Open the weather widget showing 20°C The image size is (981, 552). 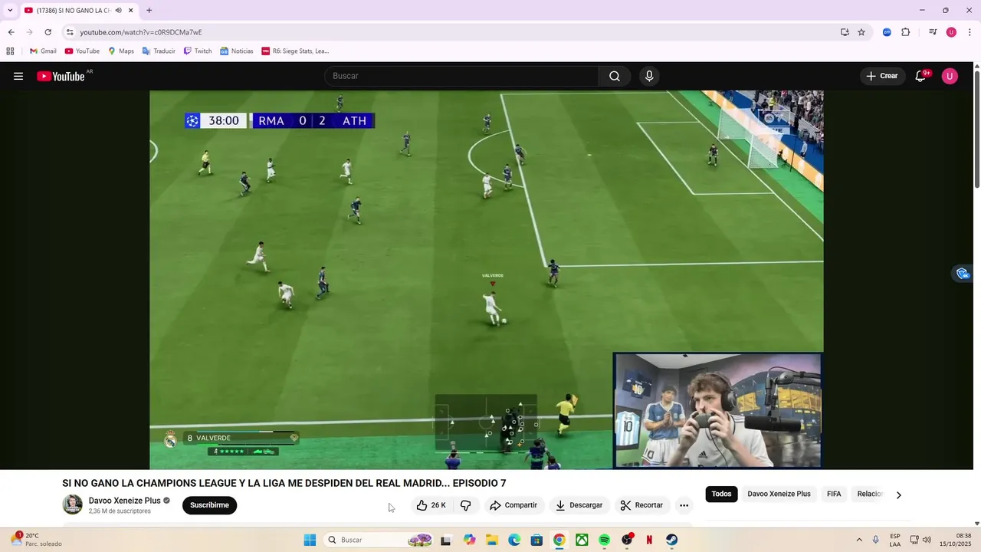point(37,540)
